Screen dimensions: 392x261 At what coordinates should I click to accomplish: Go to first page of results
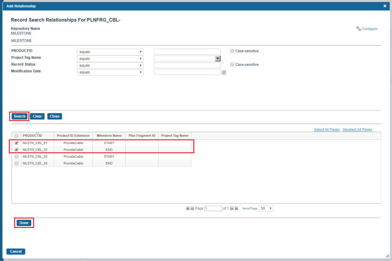click(188, 208)
